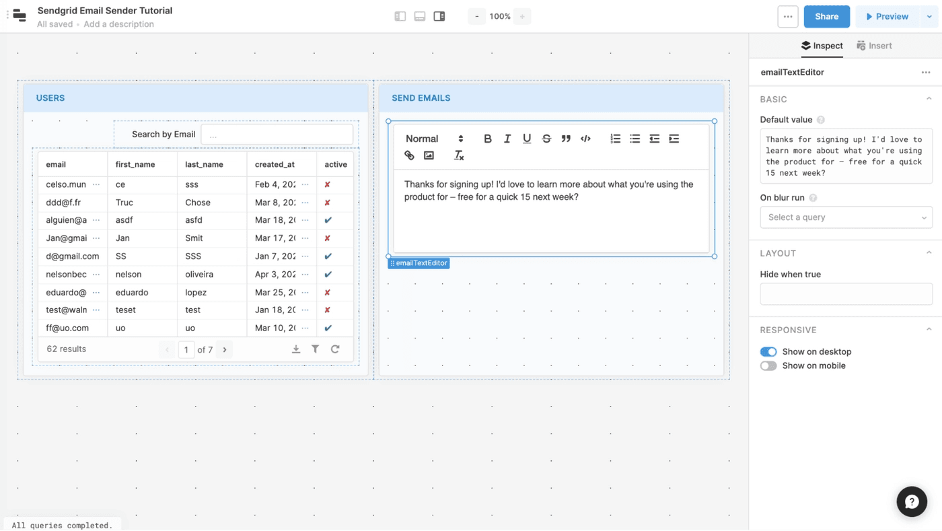The height and width of the screenshot is (531, 942).
Task: Click the Share button
Action: tap(826, 16)
